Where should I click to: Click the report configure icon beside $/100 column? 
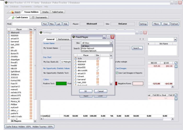tap(176, 63)
